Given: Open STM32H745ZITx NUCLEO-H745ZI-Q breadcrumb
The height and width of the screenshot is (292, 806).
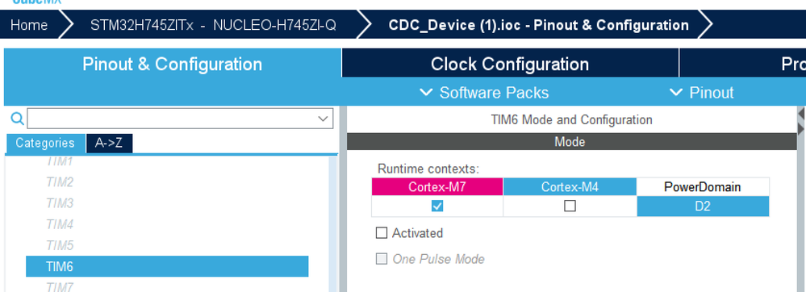Looking at the screenshot, I should tap(213, 25).
